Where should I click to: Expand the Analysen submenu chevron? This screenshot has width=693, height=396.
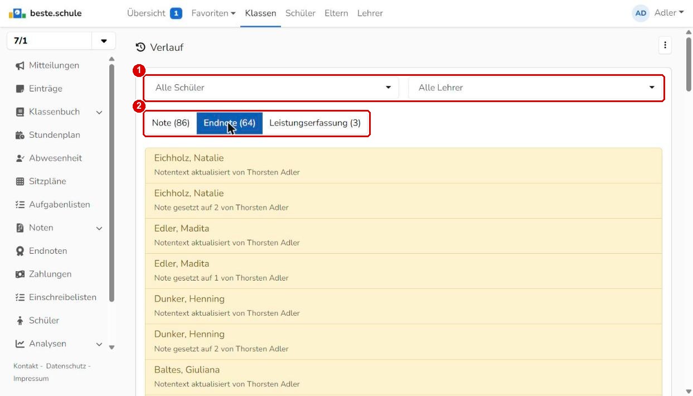click(x=99, y=344)
